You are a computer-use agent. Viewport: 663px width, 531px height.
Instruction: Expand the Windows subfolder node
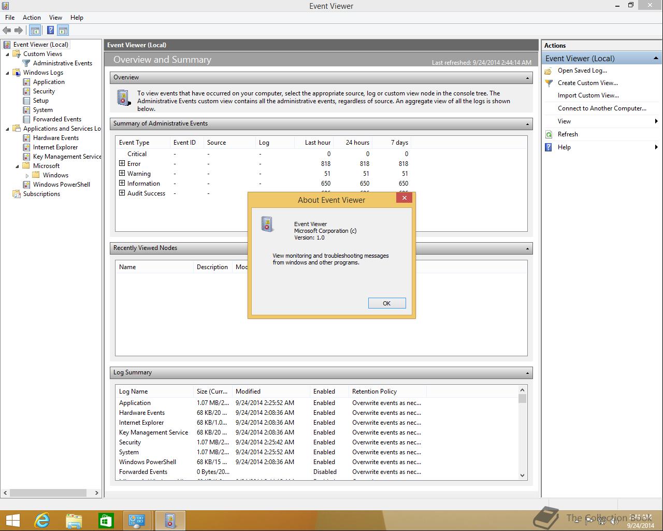pos(27,175)
